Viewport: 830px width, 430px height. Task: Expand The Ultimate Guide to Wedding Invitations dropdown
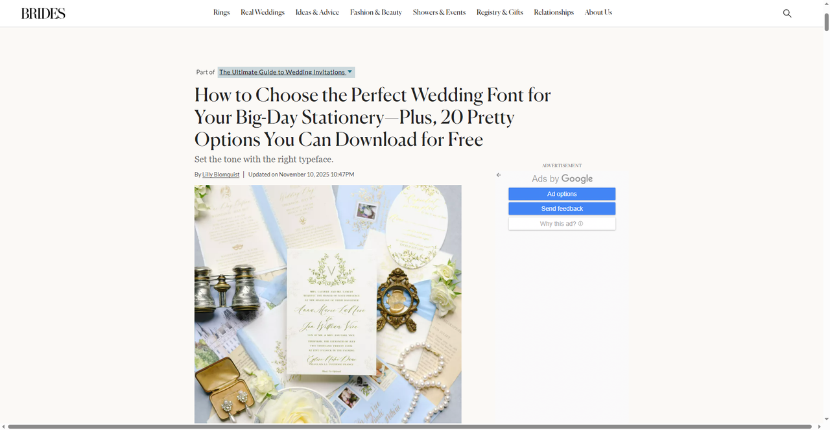click(x=286, y=72)
